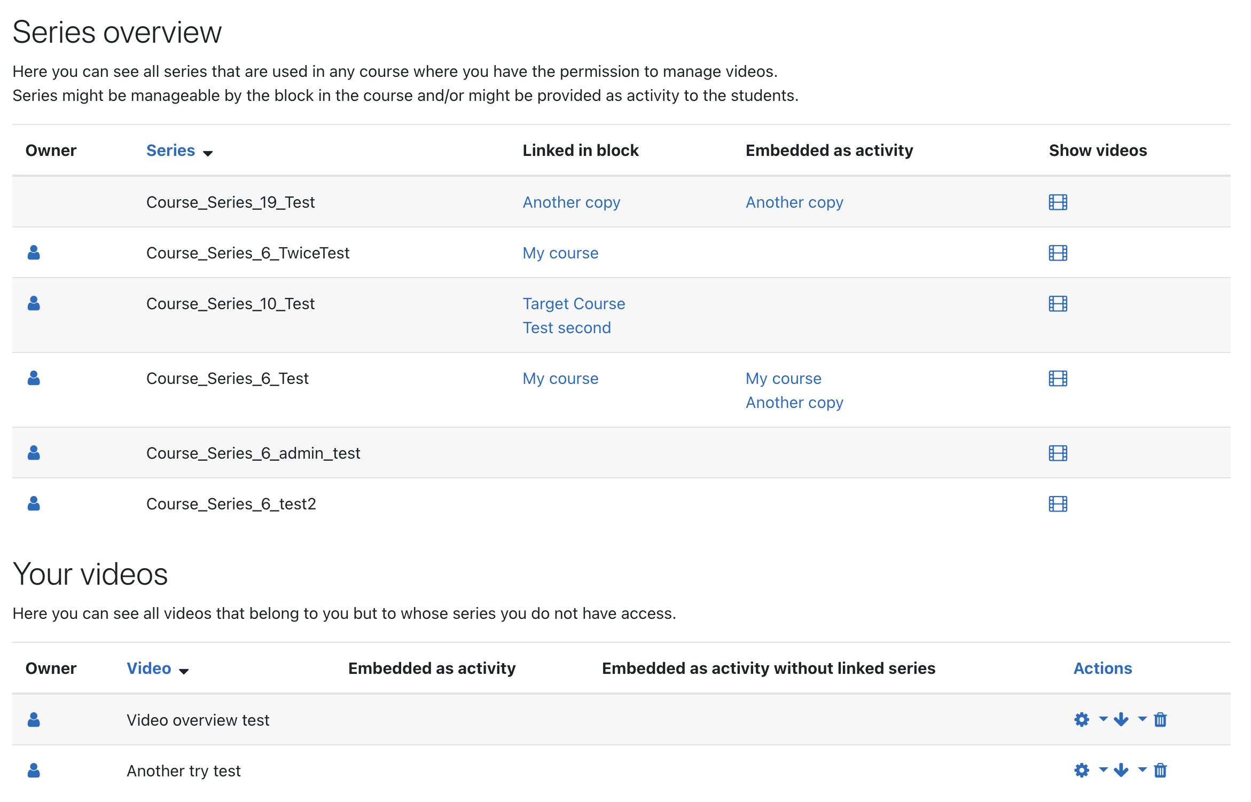Viewport: 1251px width, 802px height.
Task: Delete Another try test with trash icon
Action: click(x=1160, y=770)
